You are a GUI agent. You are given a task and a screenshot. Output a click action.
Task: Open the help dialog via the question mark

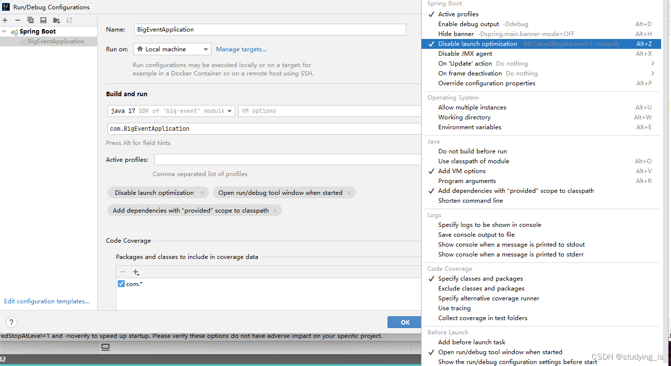click(x=11, y=322)
